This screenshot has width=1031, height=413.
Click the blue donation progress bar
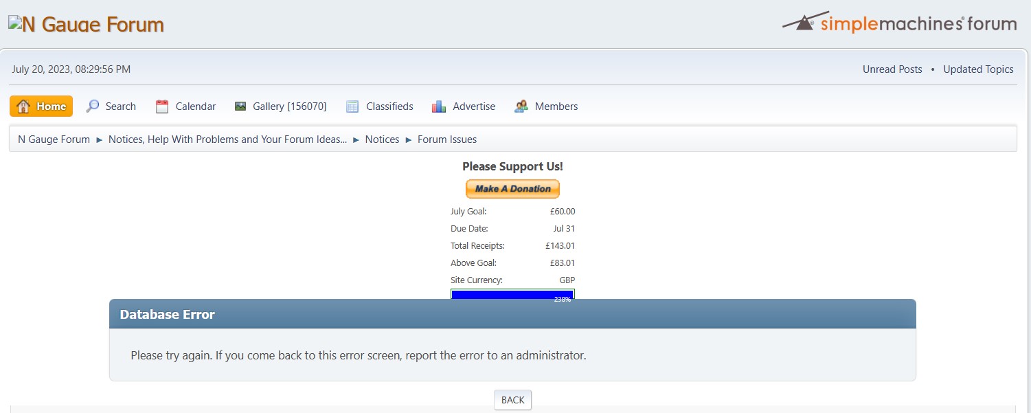click(x=512, y=294)
